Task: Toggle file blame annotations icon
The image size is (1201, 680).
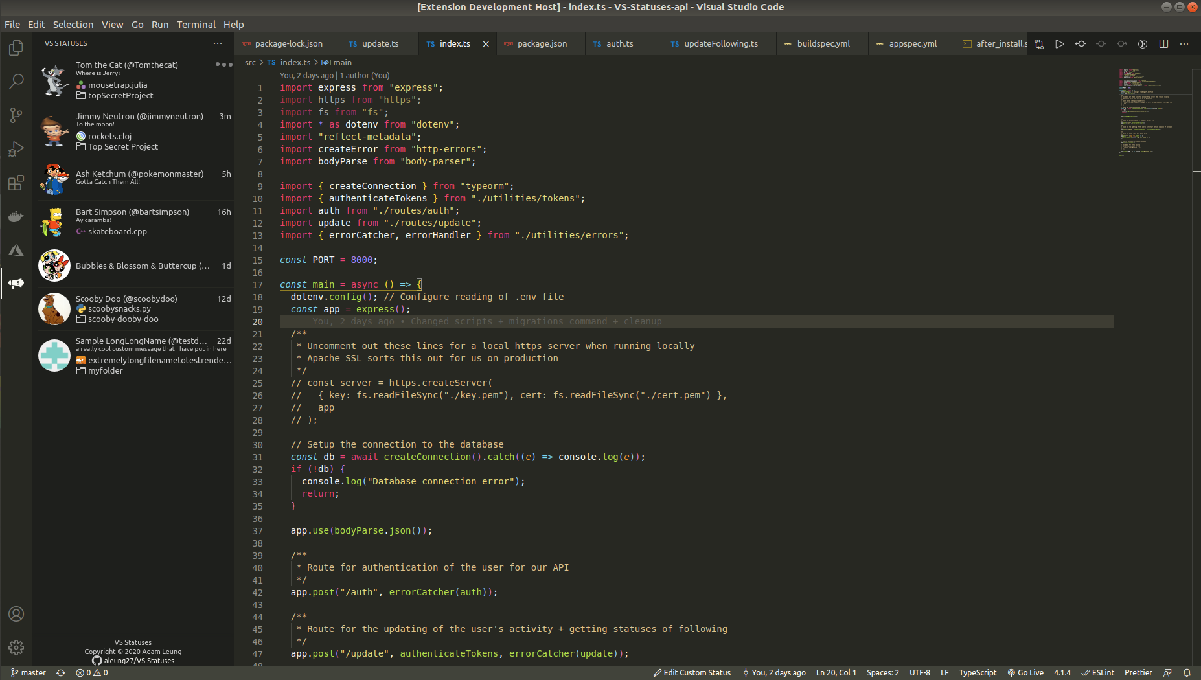Action: pos(1143,44)
